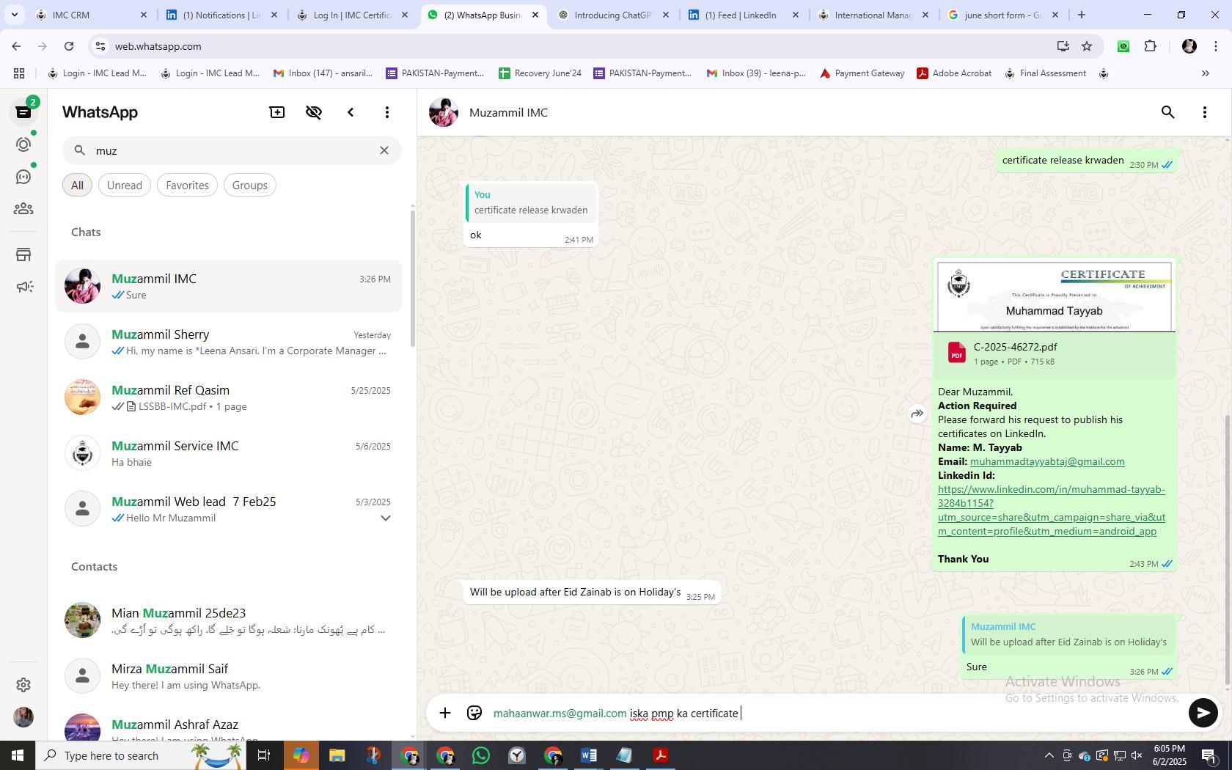Click the message input box
The height and width of the screenshot is (770, 1232).
tap(836, 714)
